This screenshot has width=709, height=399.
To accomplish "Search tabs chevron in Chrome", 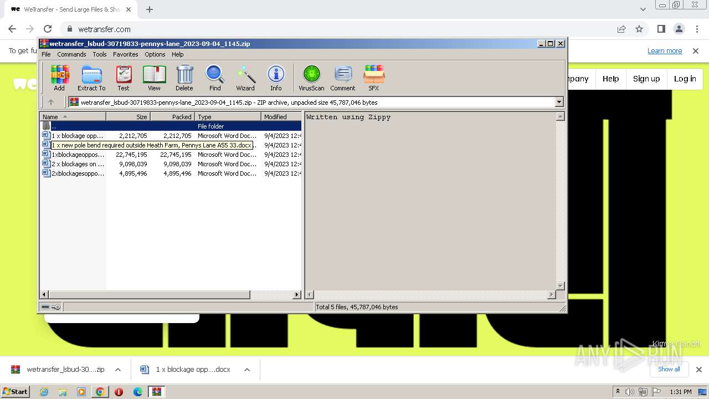I will 643,9.
